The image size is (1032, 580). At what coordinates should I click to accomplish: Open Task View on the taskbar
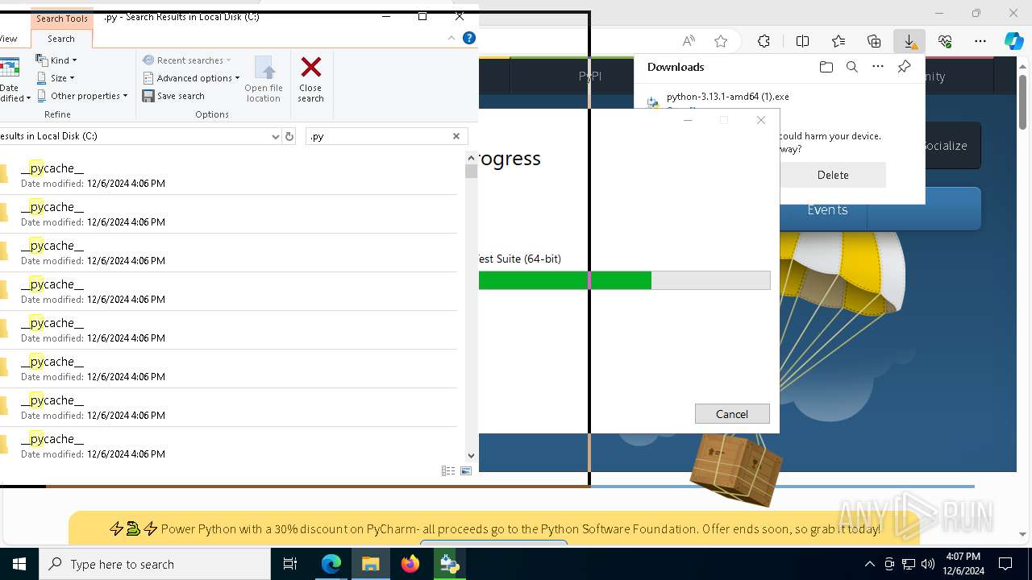290,564
